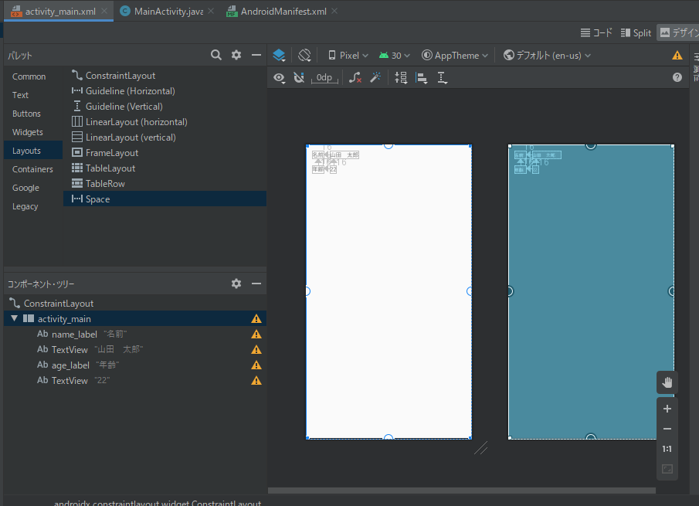Select name_label in the component tree

click(x=135, y=335)
